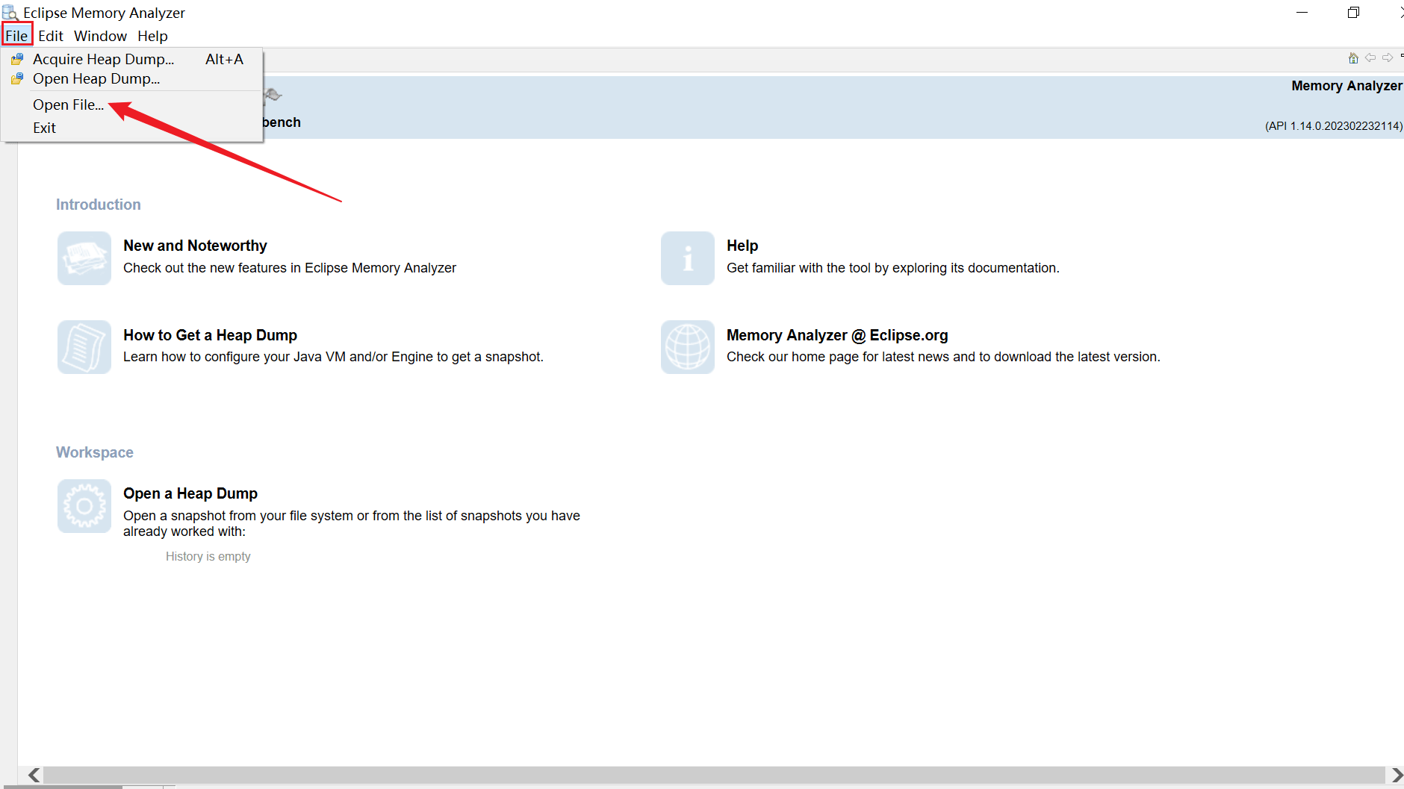Choose Open File from the menu
1404x789 pixels.
point(68,105)
